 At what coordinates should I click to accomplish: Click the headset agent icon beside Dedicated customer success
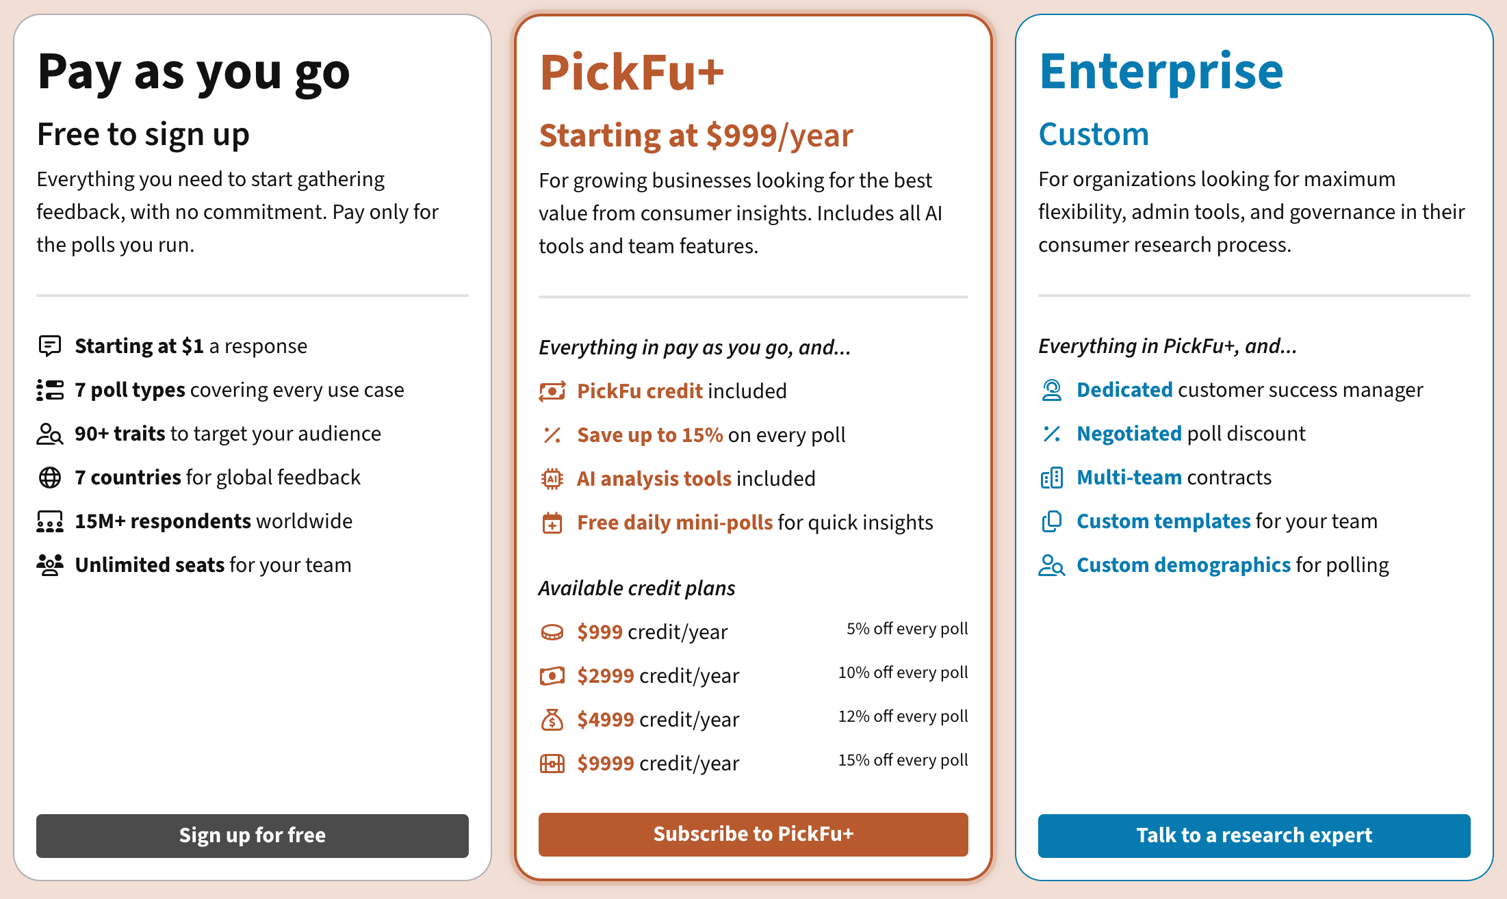click(1052, 390)
